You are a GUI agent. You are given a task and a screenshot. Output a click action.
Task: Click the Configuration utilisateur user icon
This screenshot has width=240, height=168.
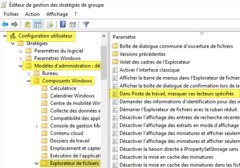[x=13, y=36]
